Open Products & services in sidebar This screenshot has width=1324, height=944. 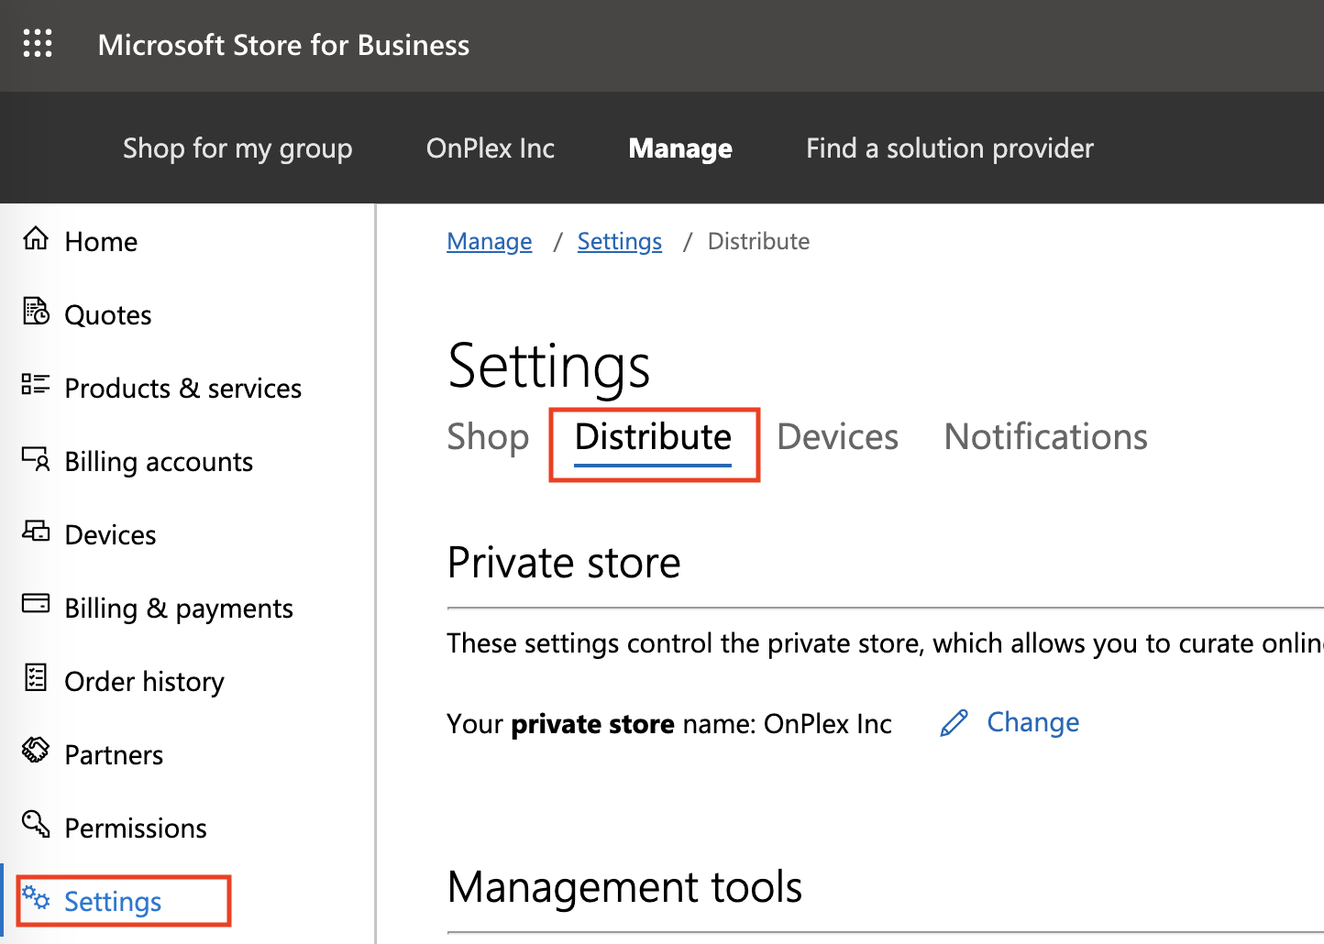183,389
